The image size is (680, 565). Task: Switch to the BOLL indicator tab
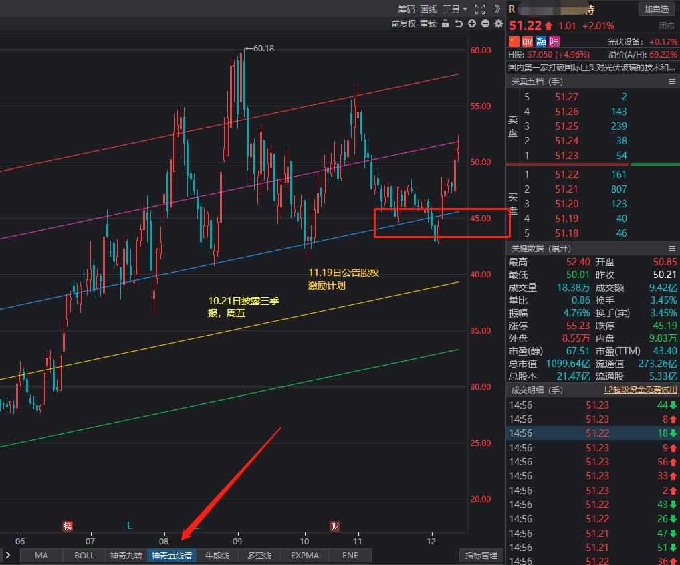click(84, 555)
